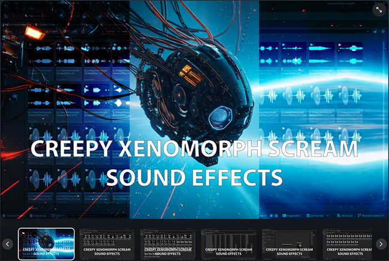Viewport: 389px width, 261px height.
Task: Switch to the Output Log tab
Action: (x=39, y=215)
